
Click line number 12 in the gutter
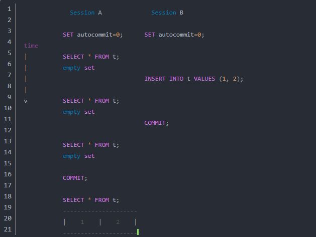(8, 130)
